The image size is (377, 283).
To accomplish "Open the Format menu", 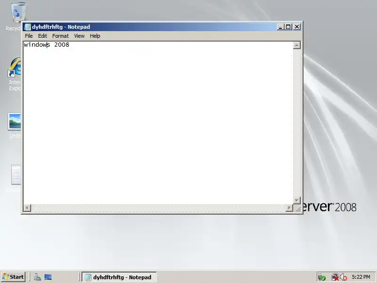I will 60,36.
